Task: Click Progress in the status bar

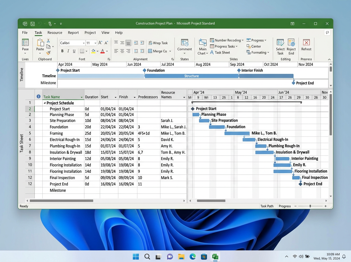Action: (285, 206)
